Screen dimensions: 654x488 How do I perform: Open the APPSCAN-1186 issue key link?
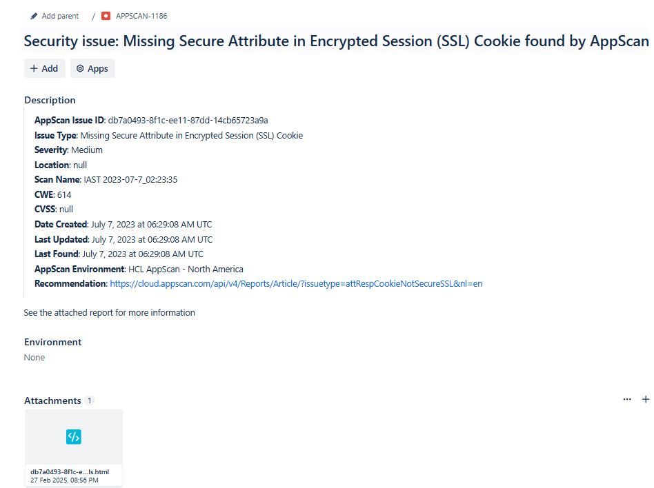point(141,16)
